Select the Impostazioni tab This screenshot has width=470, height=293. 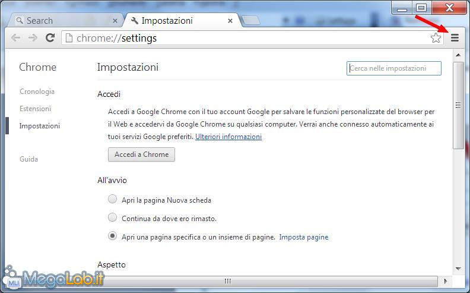tap(182, 20)
